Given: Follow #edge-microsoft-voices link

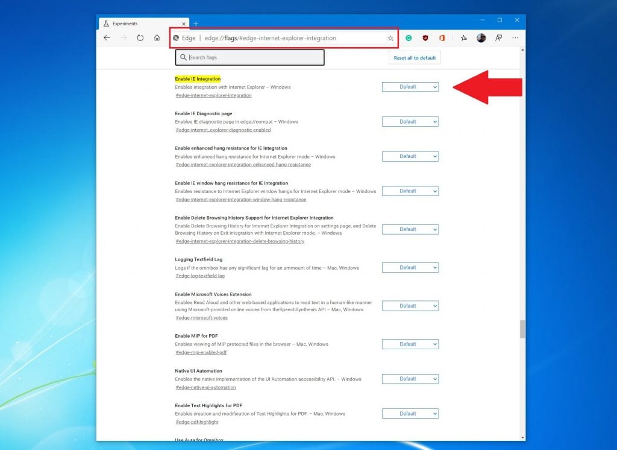Looking at the screenshot, I should point(201,318).
